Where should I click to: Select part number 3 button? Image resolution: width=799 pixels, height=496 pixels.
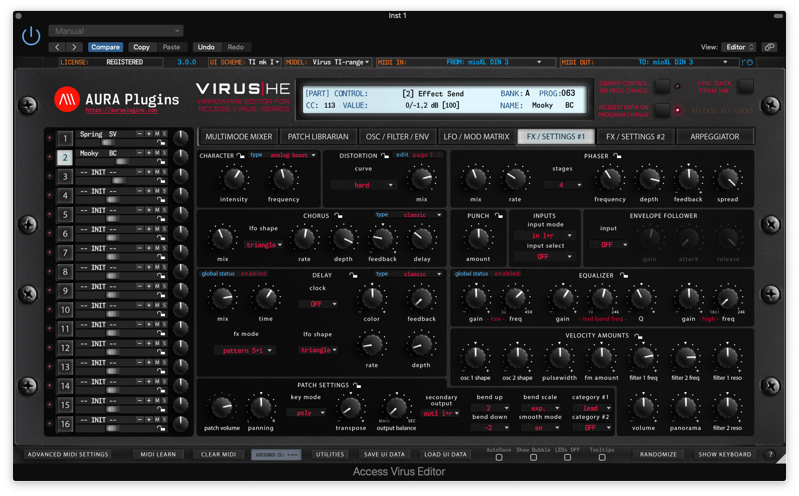pyautogui.click(x=65, y=176)
